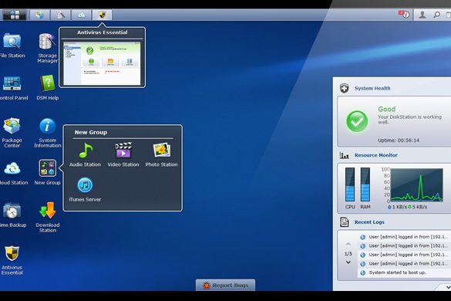Click the 'Uptime: 00:56:14' text
This screenshot has height=301, width=451.
[x=399, y=140]
